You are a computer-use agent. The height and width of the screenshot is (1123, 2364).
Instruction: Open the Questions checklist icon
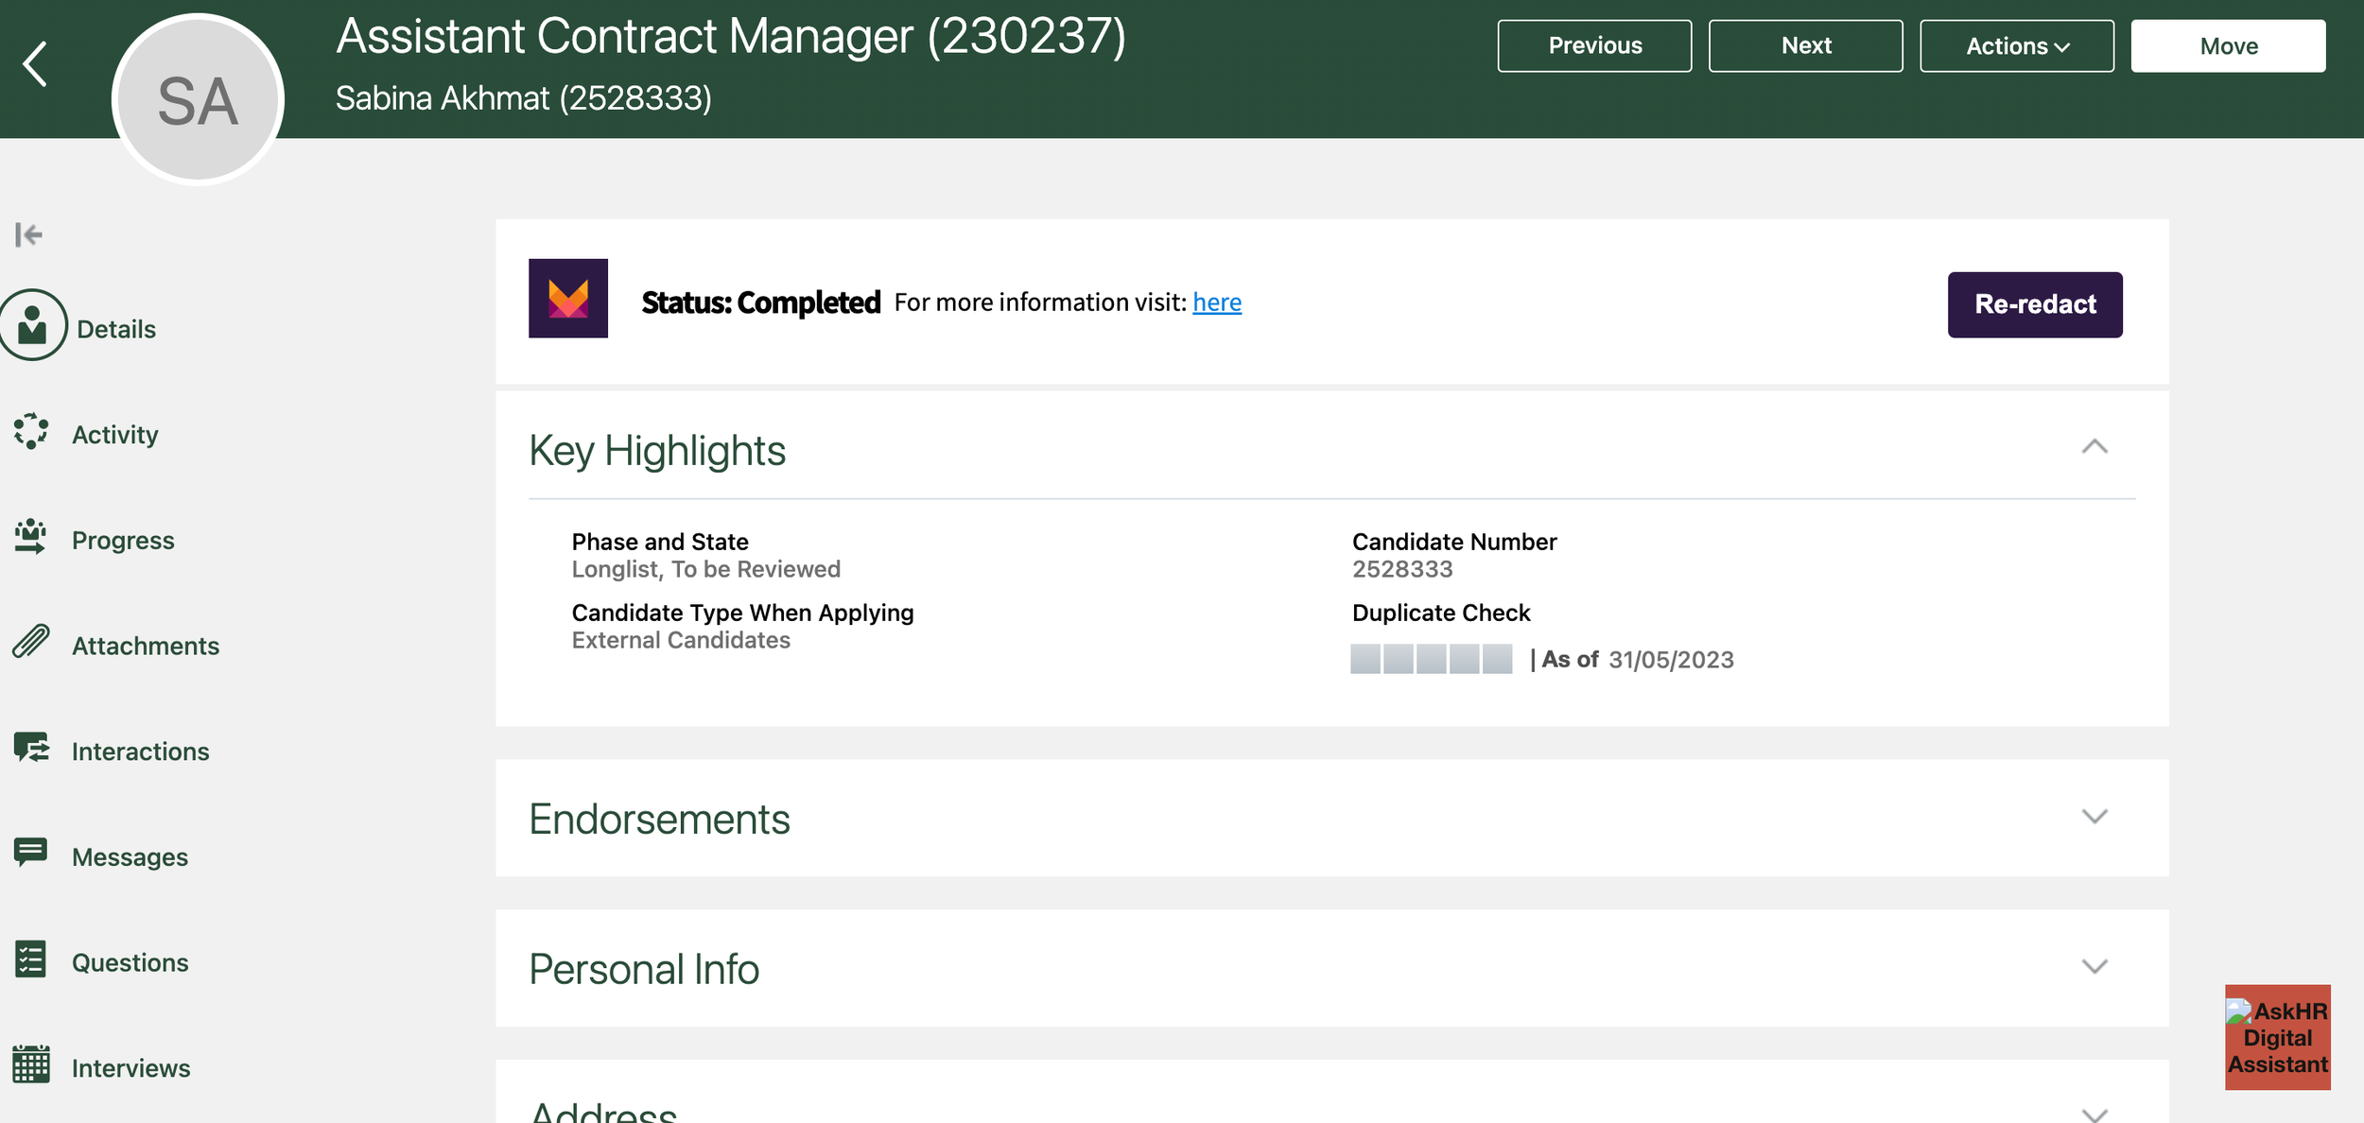(x=31, y=960)
